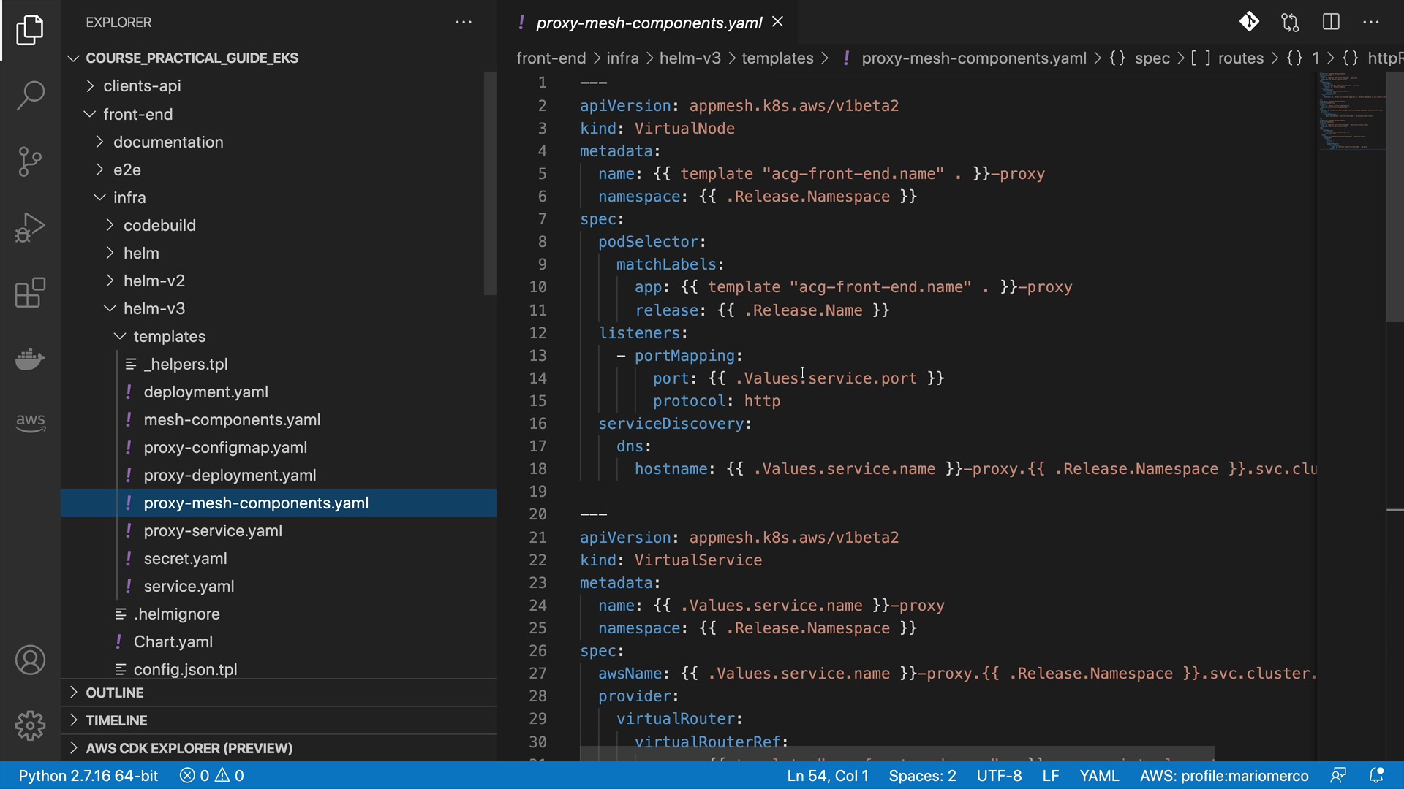Open the Search view in activity bar
The height and width of the screenshot is (789, 1404).
coord(30,95)
